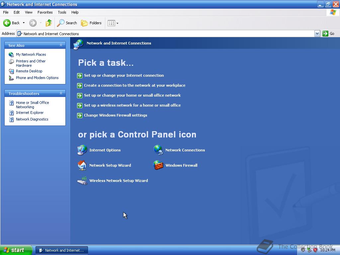Click help icon beside Home or Small Office Networking
Viewport: 340px width, 255px height.
(12, 103)
